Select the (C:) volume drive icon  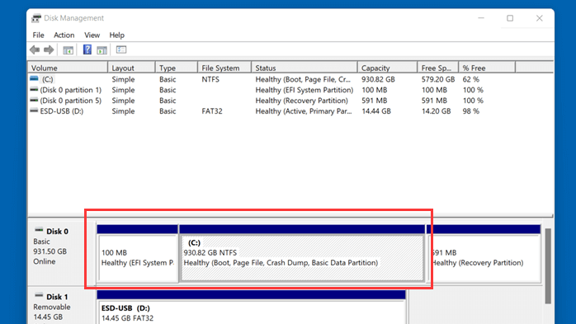point(34,79)
